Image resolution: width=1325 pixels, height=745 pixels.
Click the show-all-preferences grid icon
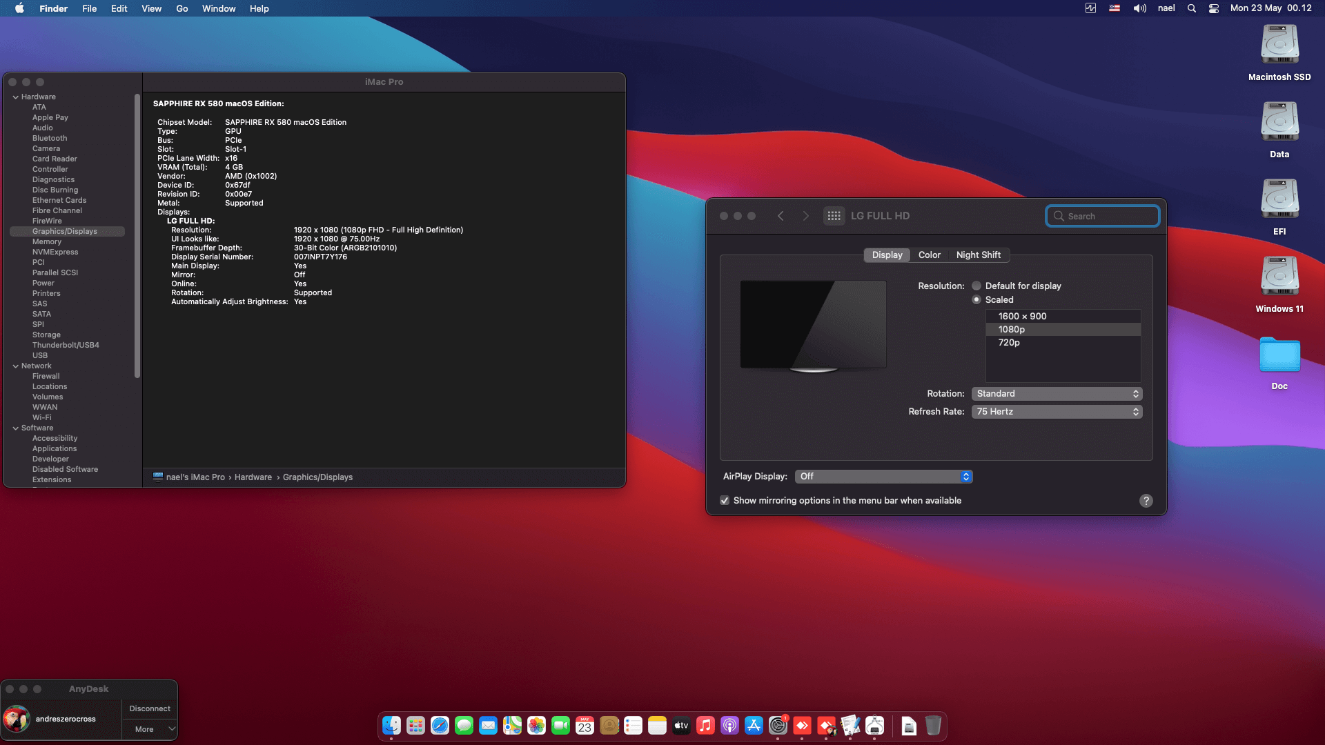coord(834,215)
